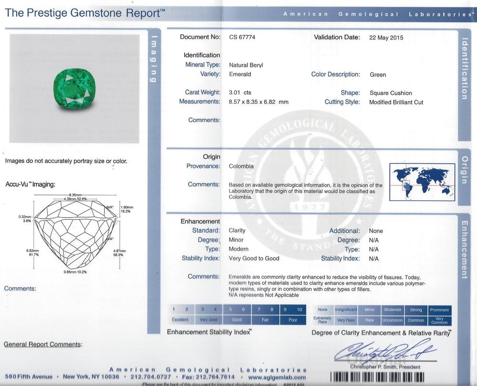Click the Natural Beryl mineral type
The height and width of the screenshot is (386, 477).
point(246,65)
